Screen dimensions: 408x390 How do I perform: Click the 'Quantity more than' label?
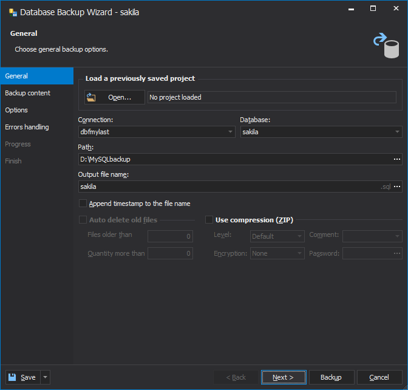(116, 253)
